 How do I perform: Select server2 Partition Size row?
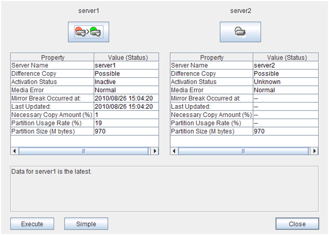tap(211, 131)
